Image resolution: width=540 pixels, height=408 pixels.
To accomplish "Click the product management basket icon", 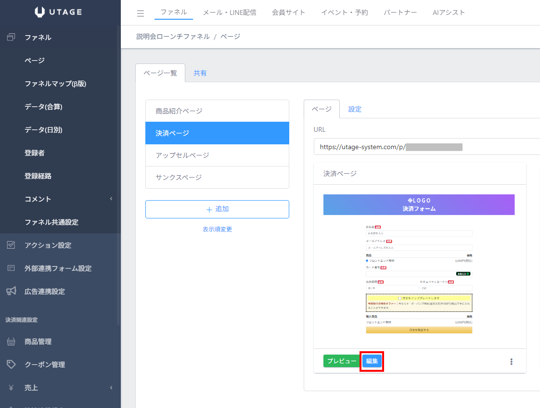I will coord(11,342).
